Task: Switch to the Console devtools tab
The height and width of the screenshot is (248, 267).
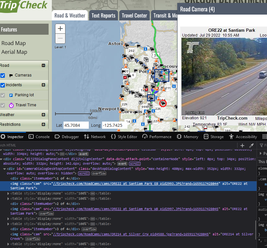Action: [x=39, y=136]
